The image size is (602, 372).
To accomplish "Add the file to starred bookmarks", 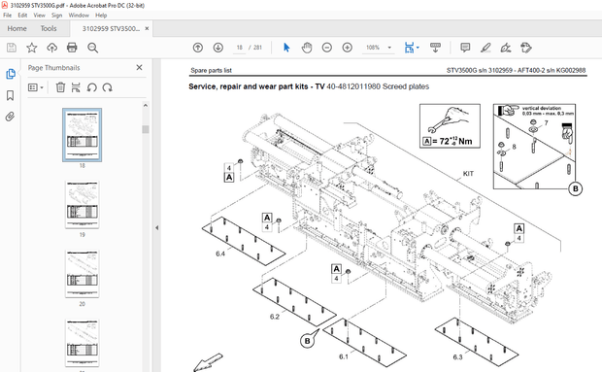I will click(31, 48).
